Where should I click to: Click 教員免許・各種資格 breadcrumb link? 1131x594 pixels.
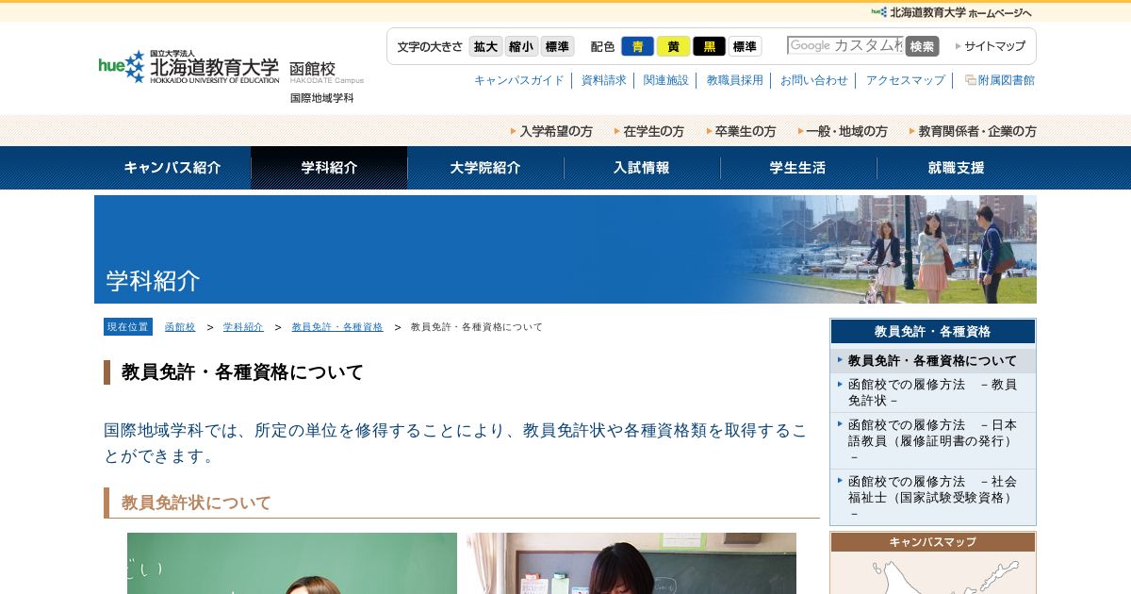coord(337,327)
